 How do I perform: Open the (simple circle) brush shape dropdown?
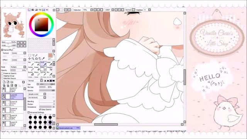point(37,94)
